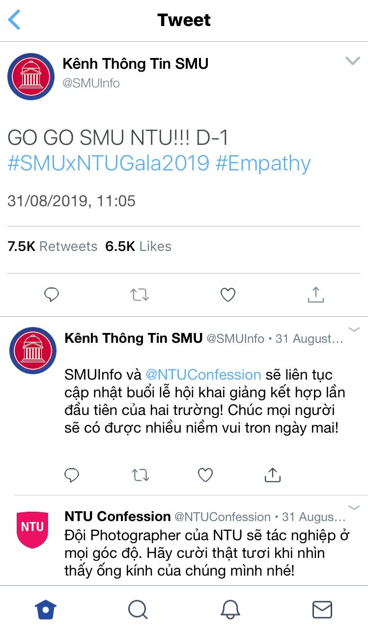Reply to the SMUInfo thread tweet
The height and width of the screenshot is (633, 368).
click(x=72, y=475)
